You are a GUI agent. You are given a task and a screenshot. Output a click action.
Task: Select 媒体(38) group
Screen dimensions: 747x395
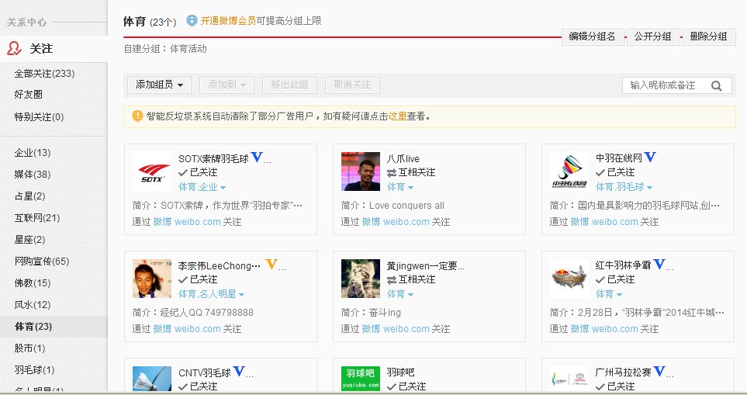[33, 175]
